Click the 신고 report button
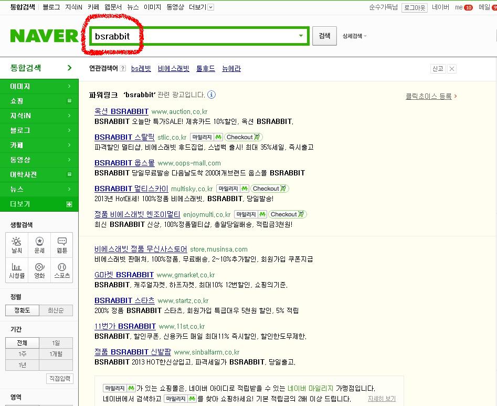This screenshot has width=497, height=406. point(438,68)
